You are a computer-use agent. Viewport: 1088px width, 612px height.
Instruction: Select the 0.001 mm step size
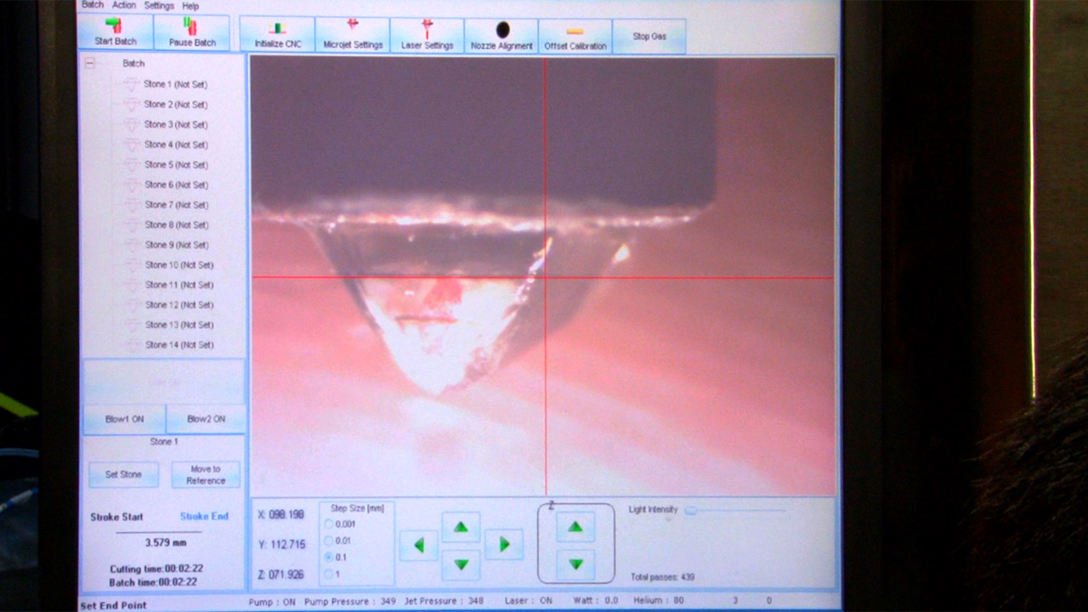(x=329, y=524)
